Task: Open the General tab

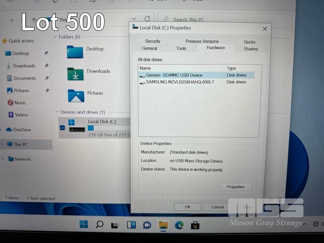Action: (x=149, y=48)
